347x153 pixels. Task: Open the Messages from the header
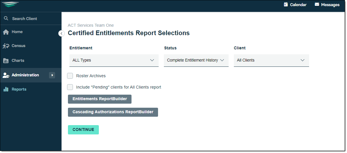click(x=327, y=5)
